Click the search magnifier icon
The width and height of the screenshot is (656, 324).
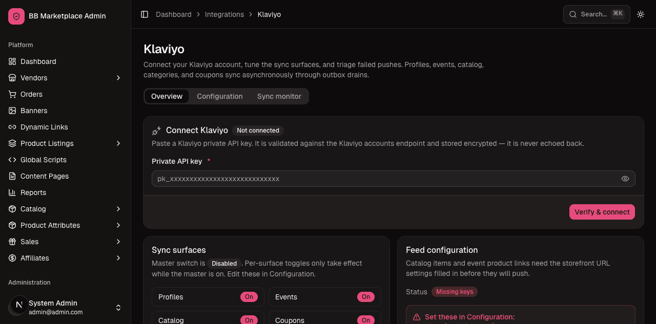pos(573,14)
